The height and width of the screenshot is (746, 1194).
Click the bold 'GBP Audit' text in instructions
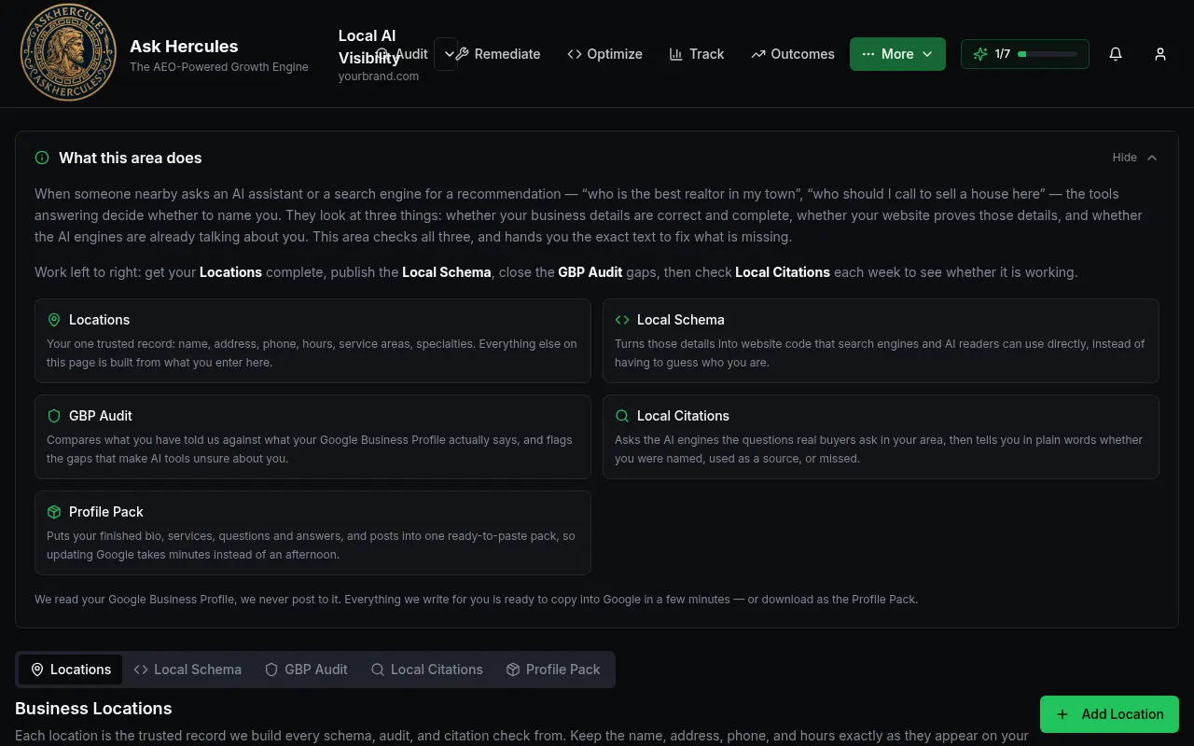tap(591, 272)
